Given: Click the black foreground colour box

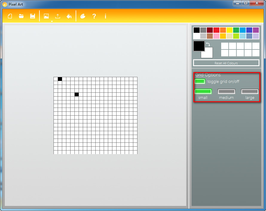Looking at the screenshot, I should (199, 46).
